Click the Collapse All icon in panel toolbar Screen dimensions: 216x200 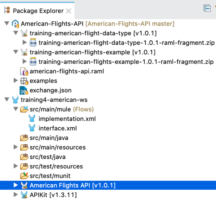207,9
